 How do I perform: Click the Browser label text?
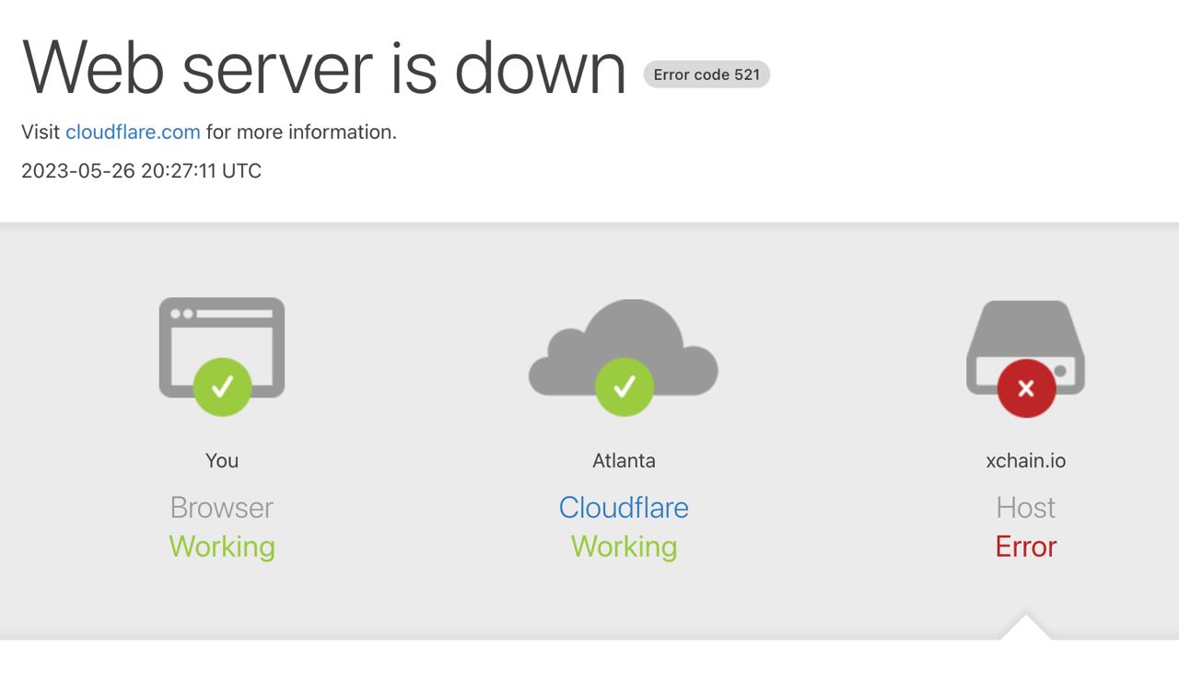click(222, 507)
